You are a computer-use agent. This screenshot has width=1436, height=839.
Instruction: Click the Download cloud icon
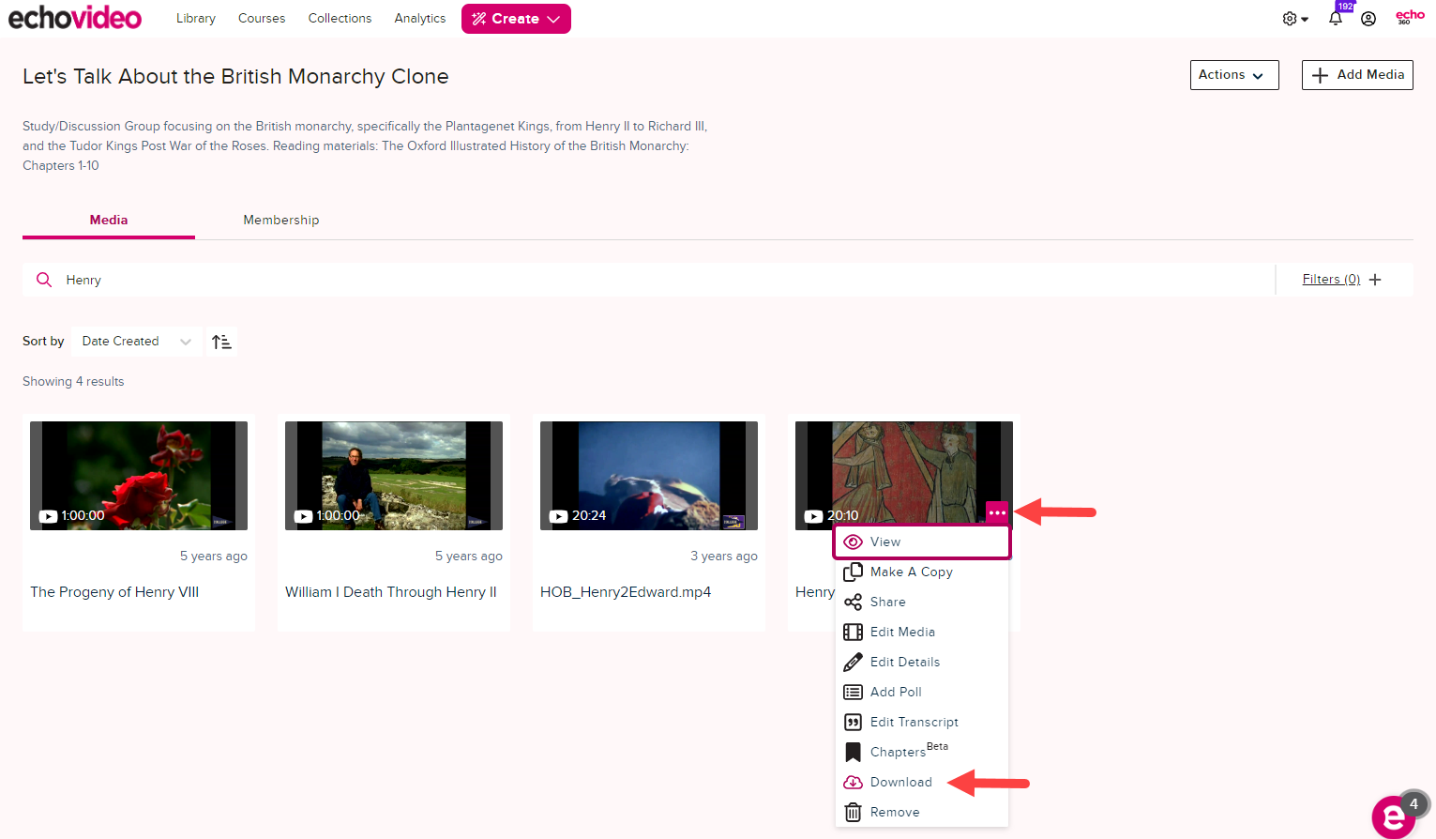point(853,782)
